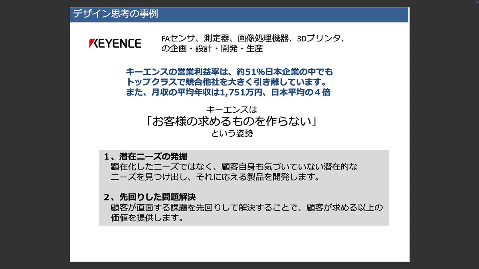The width and height of the screenshot is (479, 269).
Task: Select the quote 「お客様の求めるものを作らない」
Action: click(x=232, y=121)
